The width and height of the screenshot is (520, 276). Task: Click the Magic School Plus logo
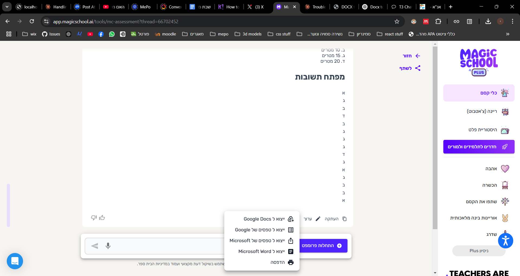(479, 63)
